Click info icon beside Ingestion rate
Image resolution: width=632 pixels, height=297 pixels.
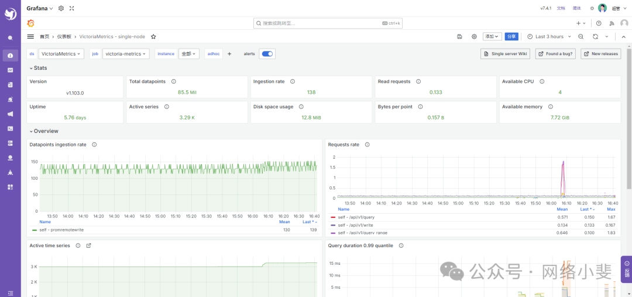pyautogui.click(x=293, y=81)
